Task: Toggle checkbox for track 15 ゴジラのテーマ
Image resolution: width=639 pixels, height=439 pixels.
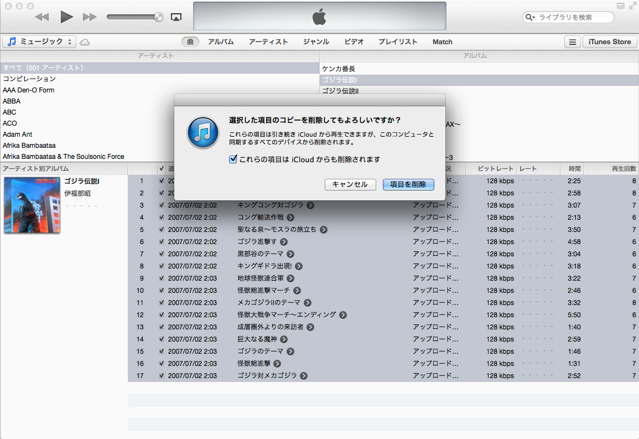Action: pyautogui.click(x=162, y=352)
